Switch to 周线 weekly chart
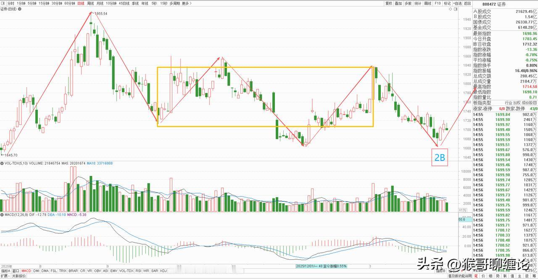Screen dimensions: 538x279 (x=90, y=3)
